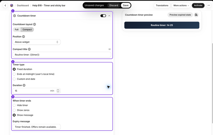Switch countdown layout to Full
213x135 pixels.
(x=17, y=30)
